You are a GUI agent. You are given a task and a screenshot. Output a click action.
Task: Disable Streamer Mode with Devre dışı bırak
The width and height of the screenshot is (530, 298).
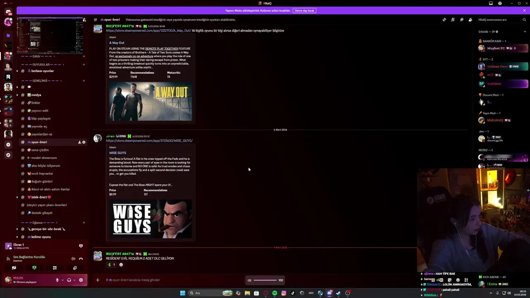(x=304, y=10)
